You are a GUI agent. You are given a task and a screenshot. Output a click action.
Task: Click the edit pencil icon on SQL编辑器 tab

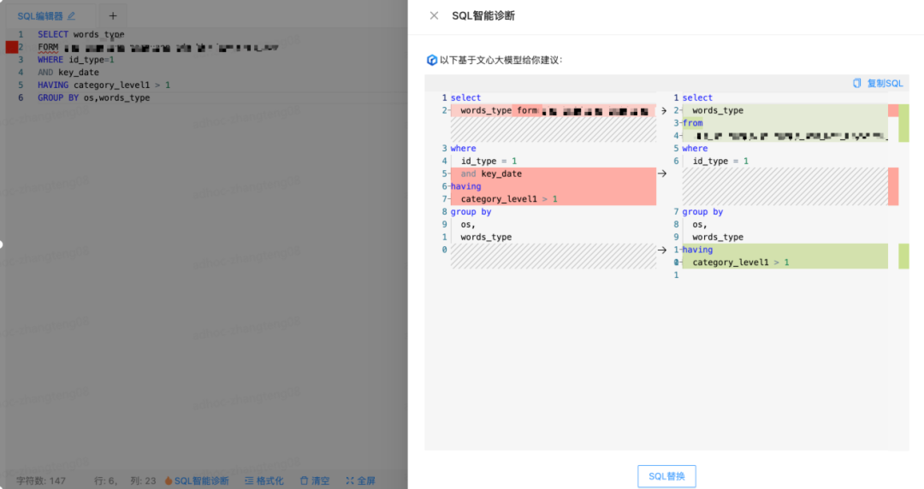(71, 16)
